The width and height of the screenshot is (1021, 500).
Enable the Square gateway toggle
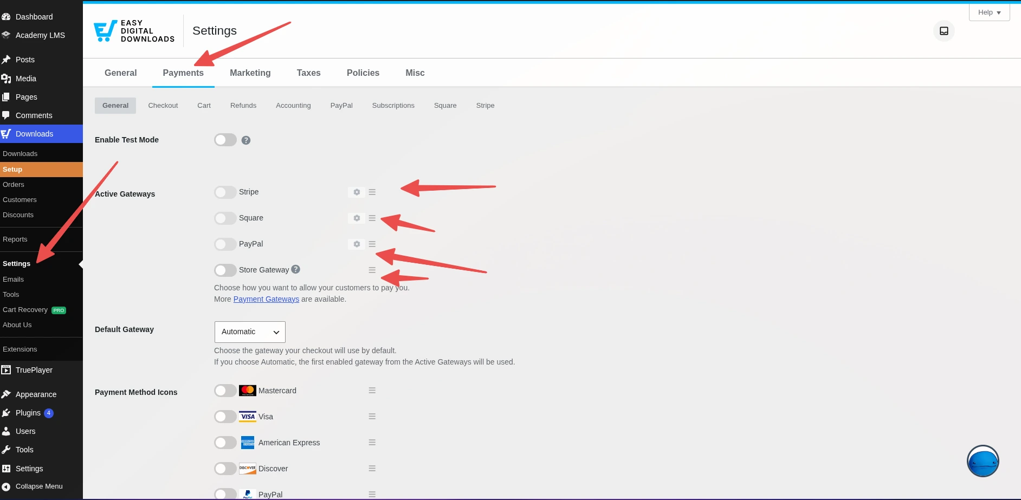pyautogui.click(x=225, y=218)
